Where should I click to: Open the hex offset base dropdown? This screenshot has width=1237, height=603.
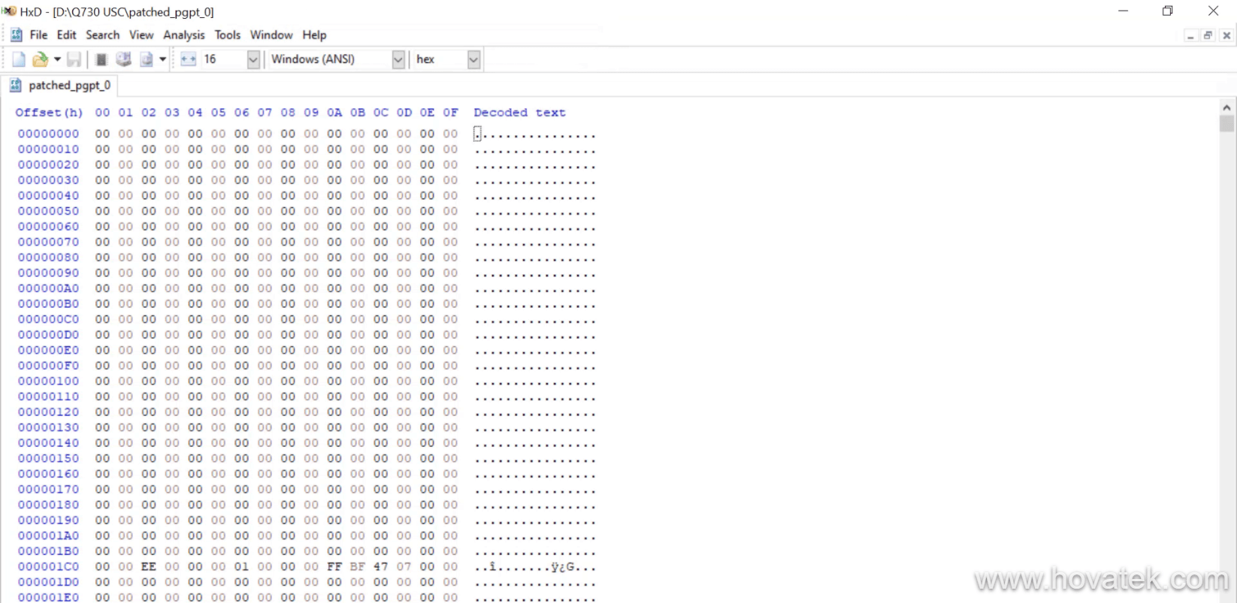click(x=473, y=59)
